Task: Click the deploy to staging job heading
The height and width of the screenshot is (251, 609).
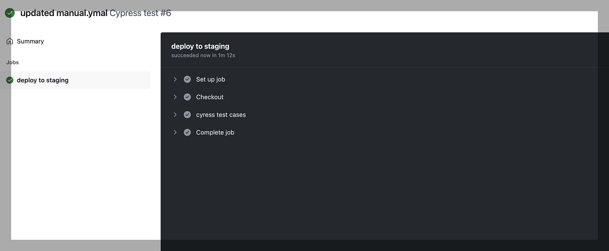Action: pyautogui.click(x=200, y=46)
